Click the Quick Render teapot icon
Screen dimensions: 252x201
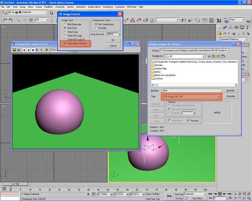coord(249,21)
